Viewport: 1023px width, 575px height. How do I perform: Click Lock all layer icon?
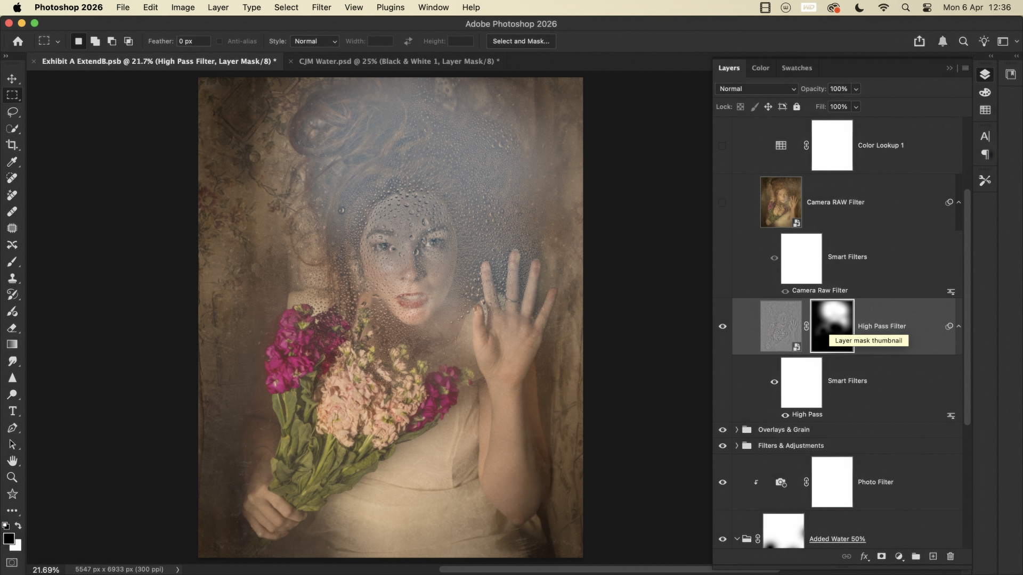pos(797,106)
